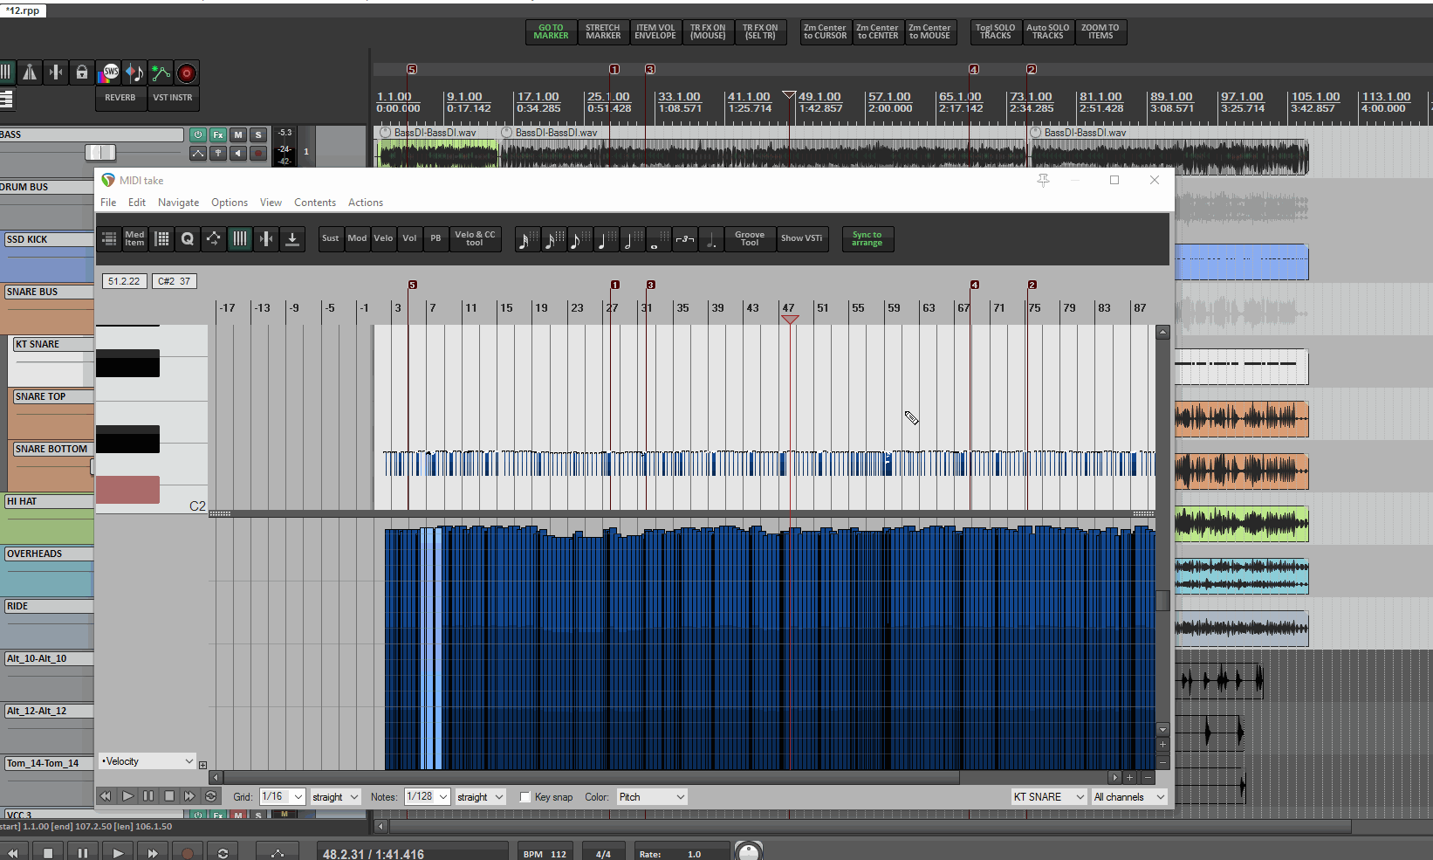Screen dimensions: 1433x860
Task: Click the triplet note icon in MIDI toolbar
Action: point(686,239)
